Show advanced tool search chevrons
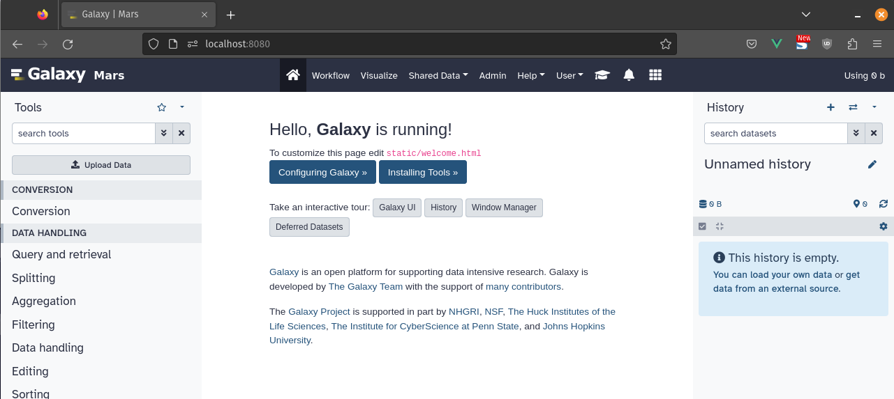The width and height of the screenshot is (894, 399). tap(163, 133)
